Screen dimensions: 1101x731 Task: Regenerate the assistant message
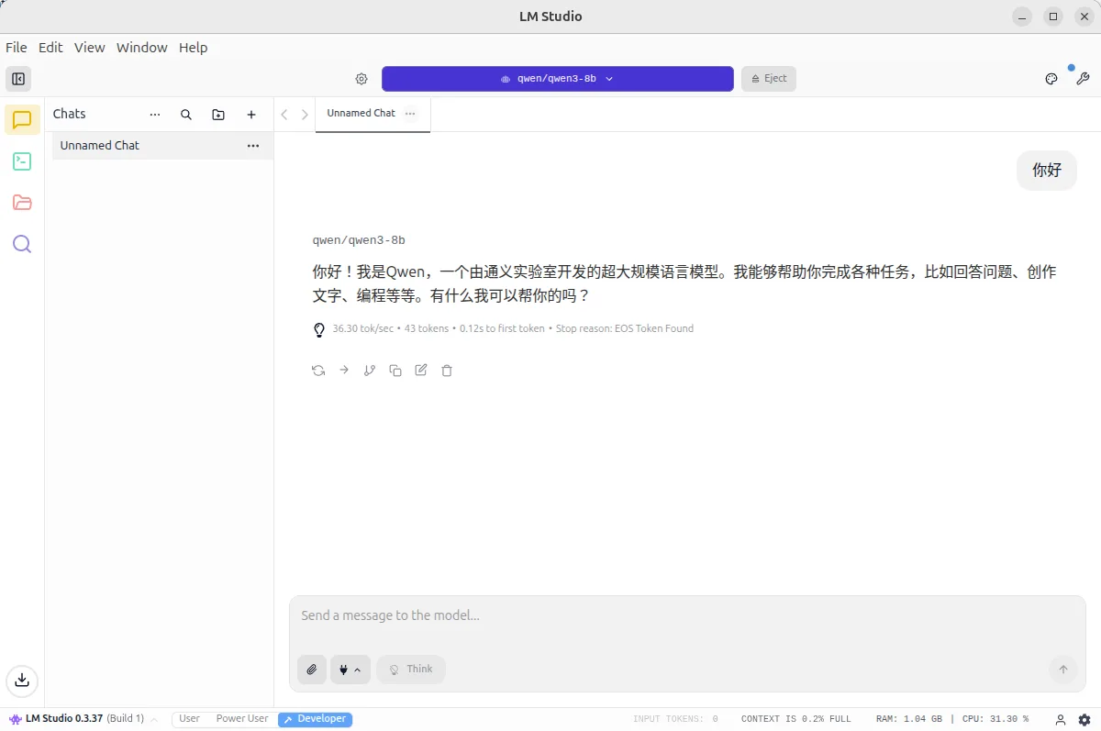pos(318,371)
